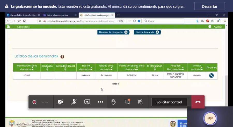Toggle the bookmark star
The image size is (233, 127).
tap(139, 21)
